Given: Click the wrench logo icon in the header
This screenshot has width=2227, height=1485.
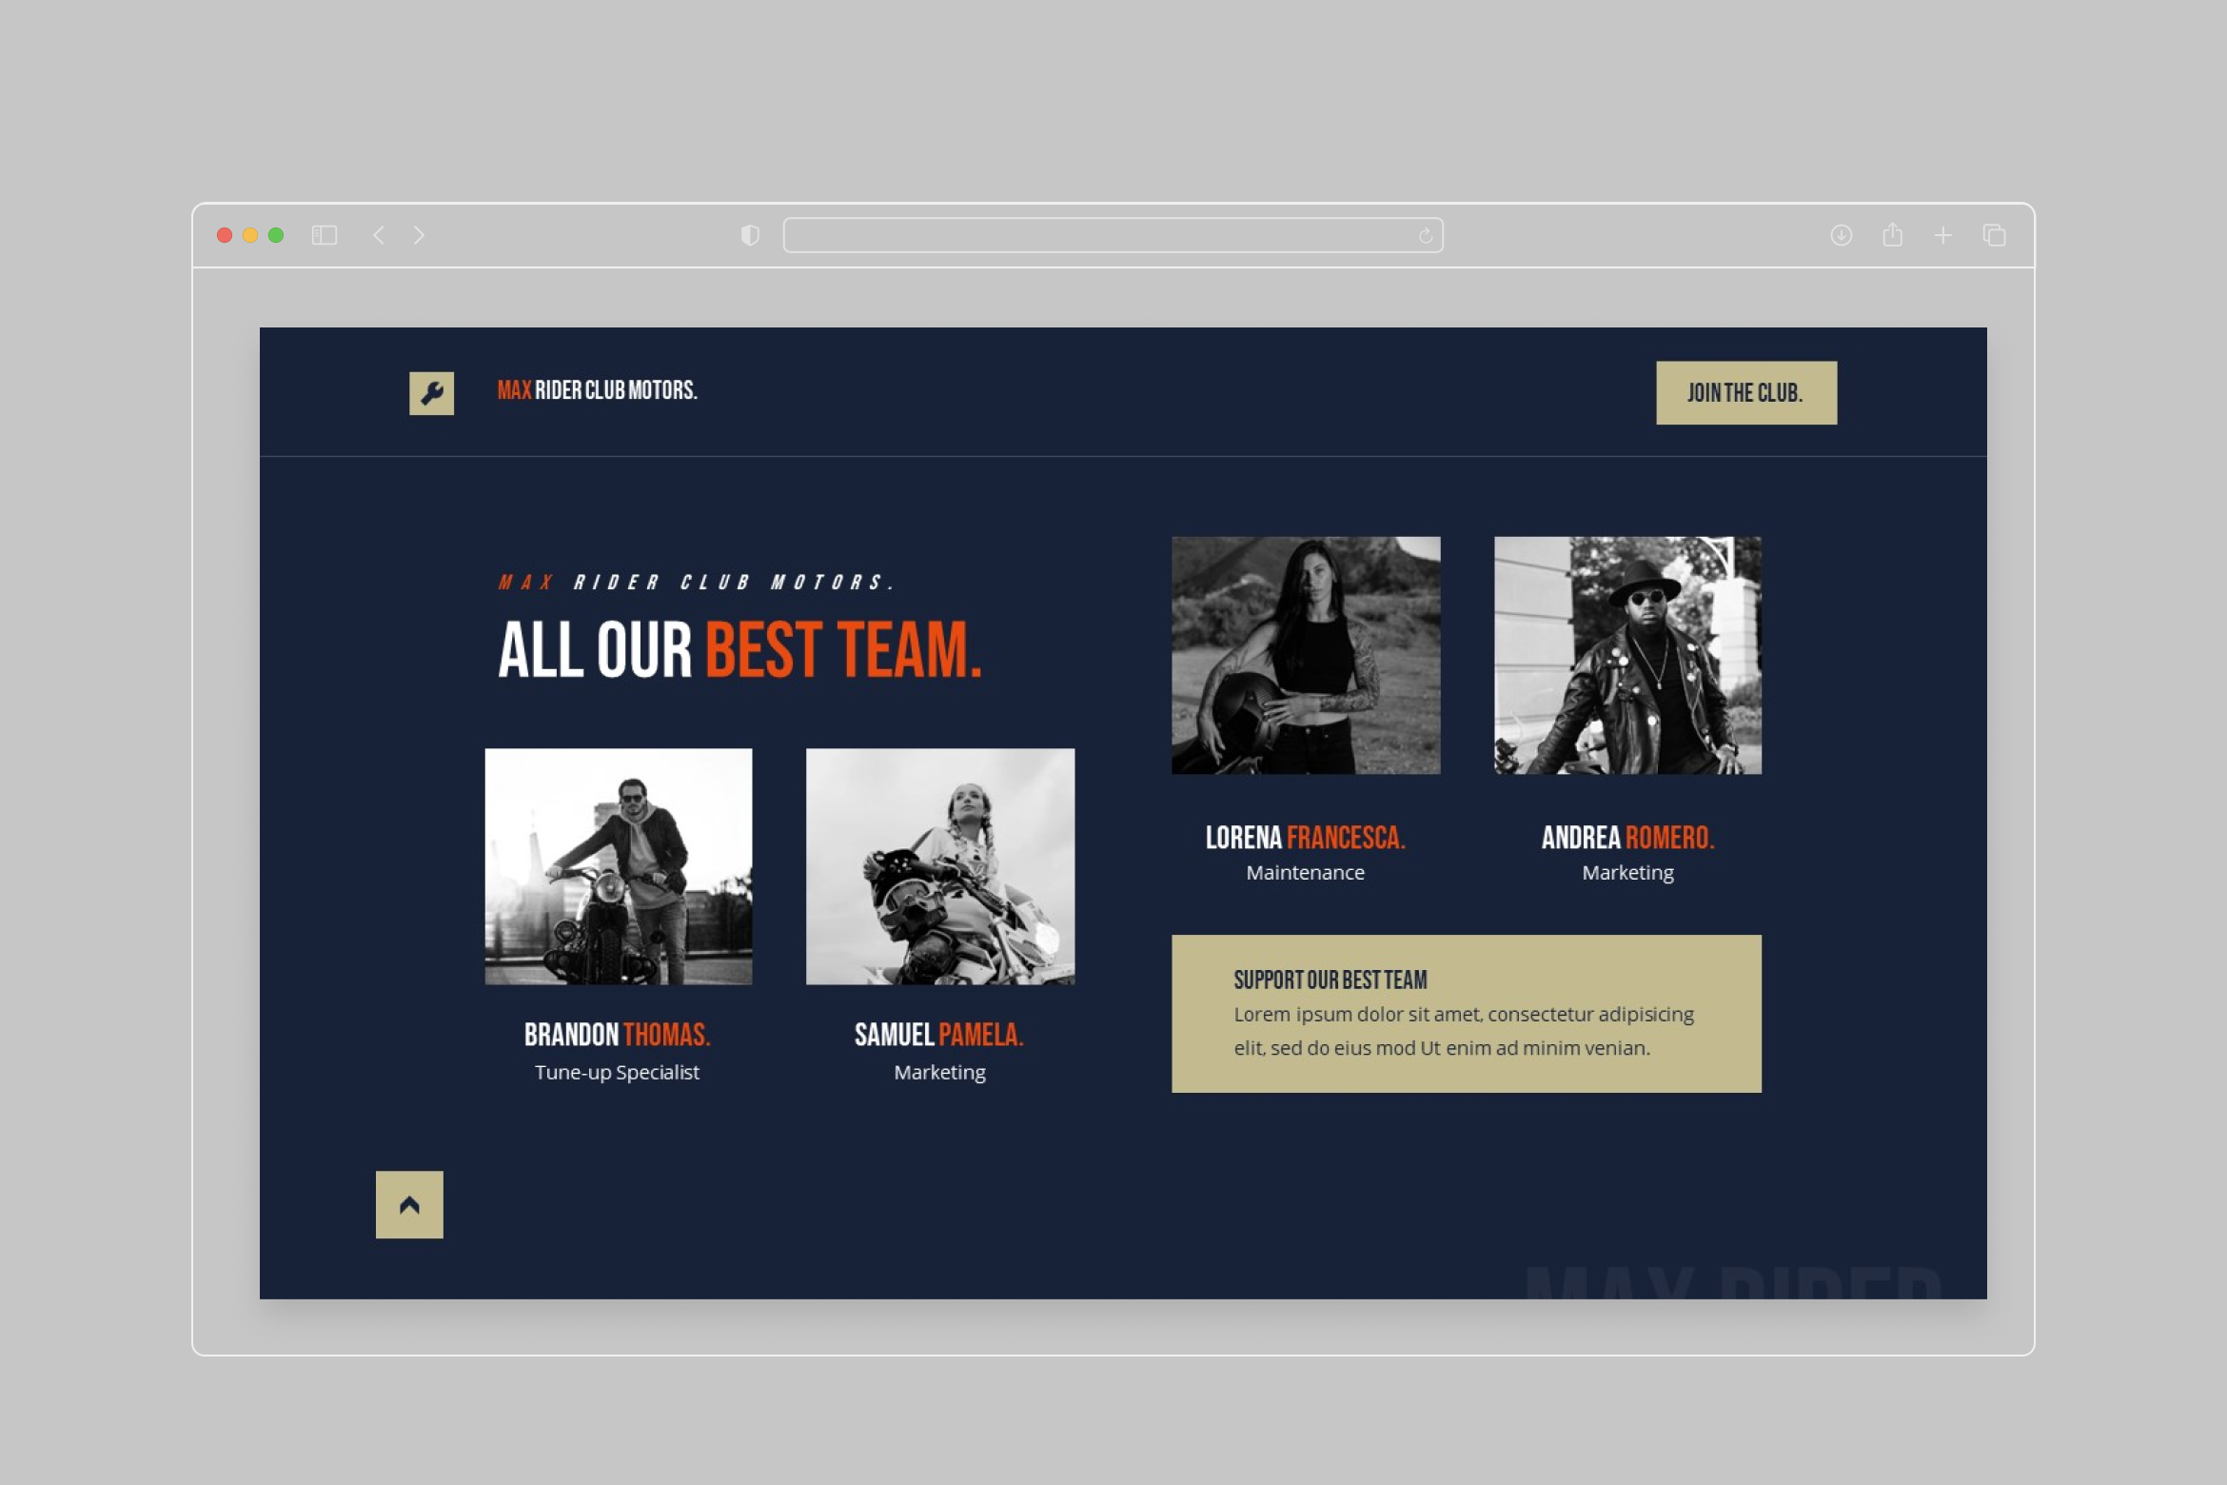Looking at the screenshot, I should (x=430, y=390).
